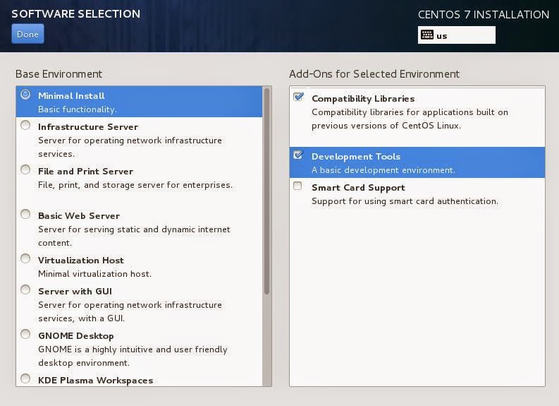Click 'Server for serving static' description text

[134, 236]
